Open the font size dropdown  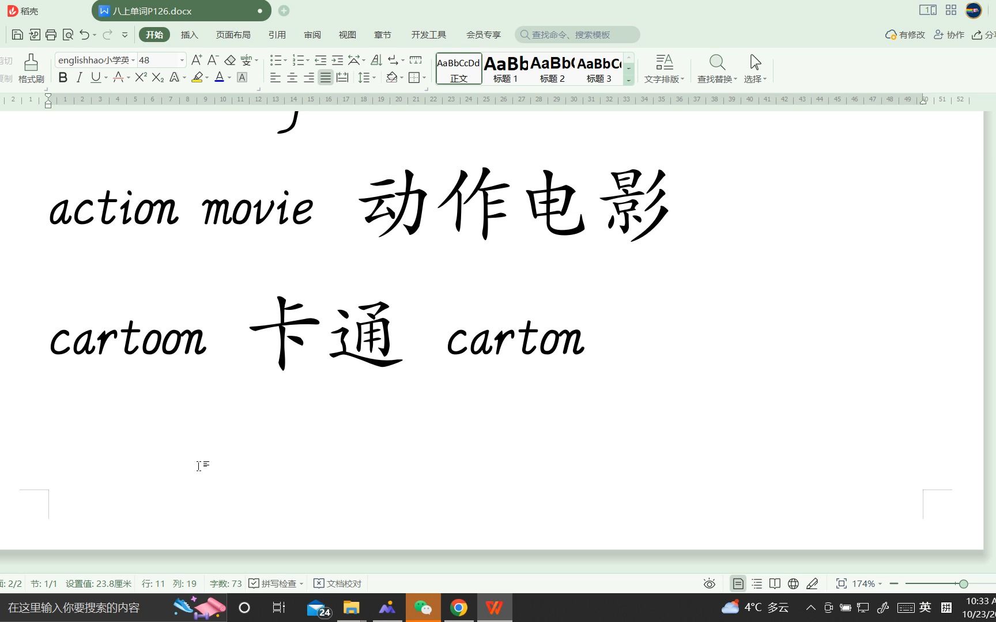pyautogui.click(x=182, y=60)
